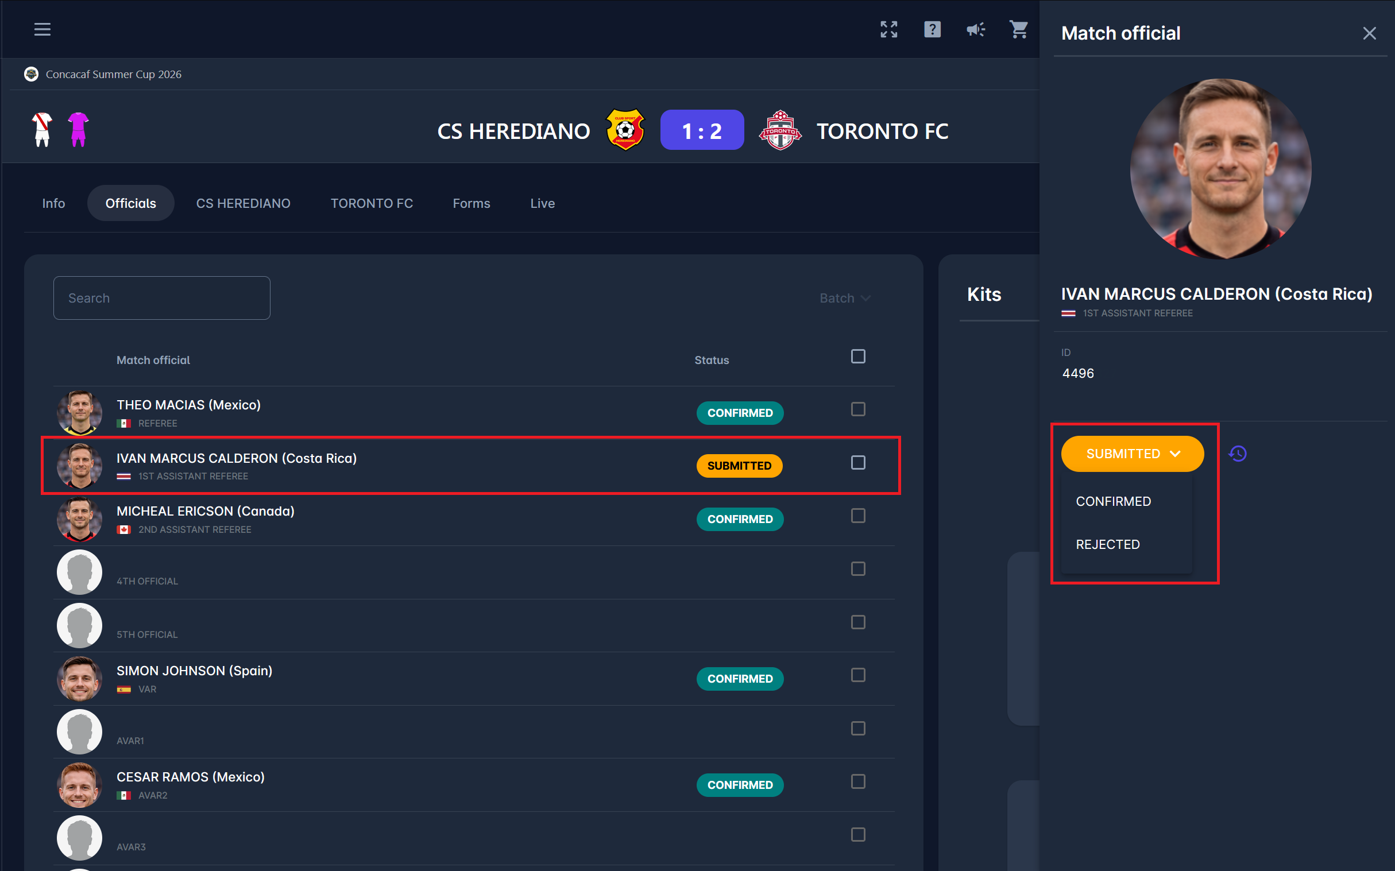Expand the Batch dropdown
This screenshot has height=871, width=1395.
pyautogui.click(x=844, y=298)
